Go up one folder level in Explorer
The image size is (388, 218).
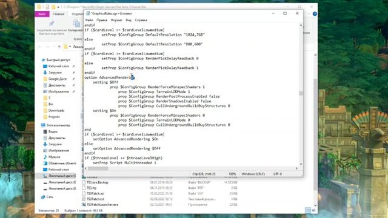coord(59,47)
